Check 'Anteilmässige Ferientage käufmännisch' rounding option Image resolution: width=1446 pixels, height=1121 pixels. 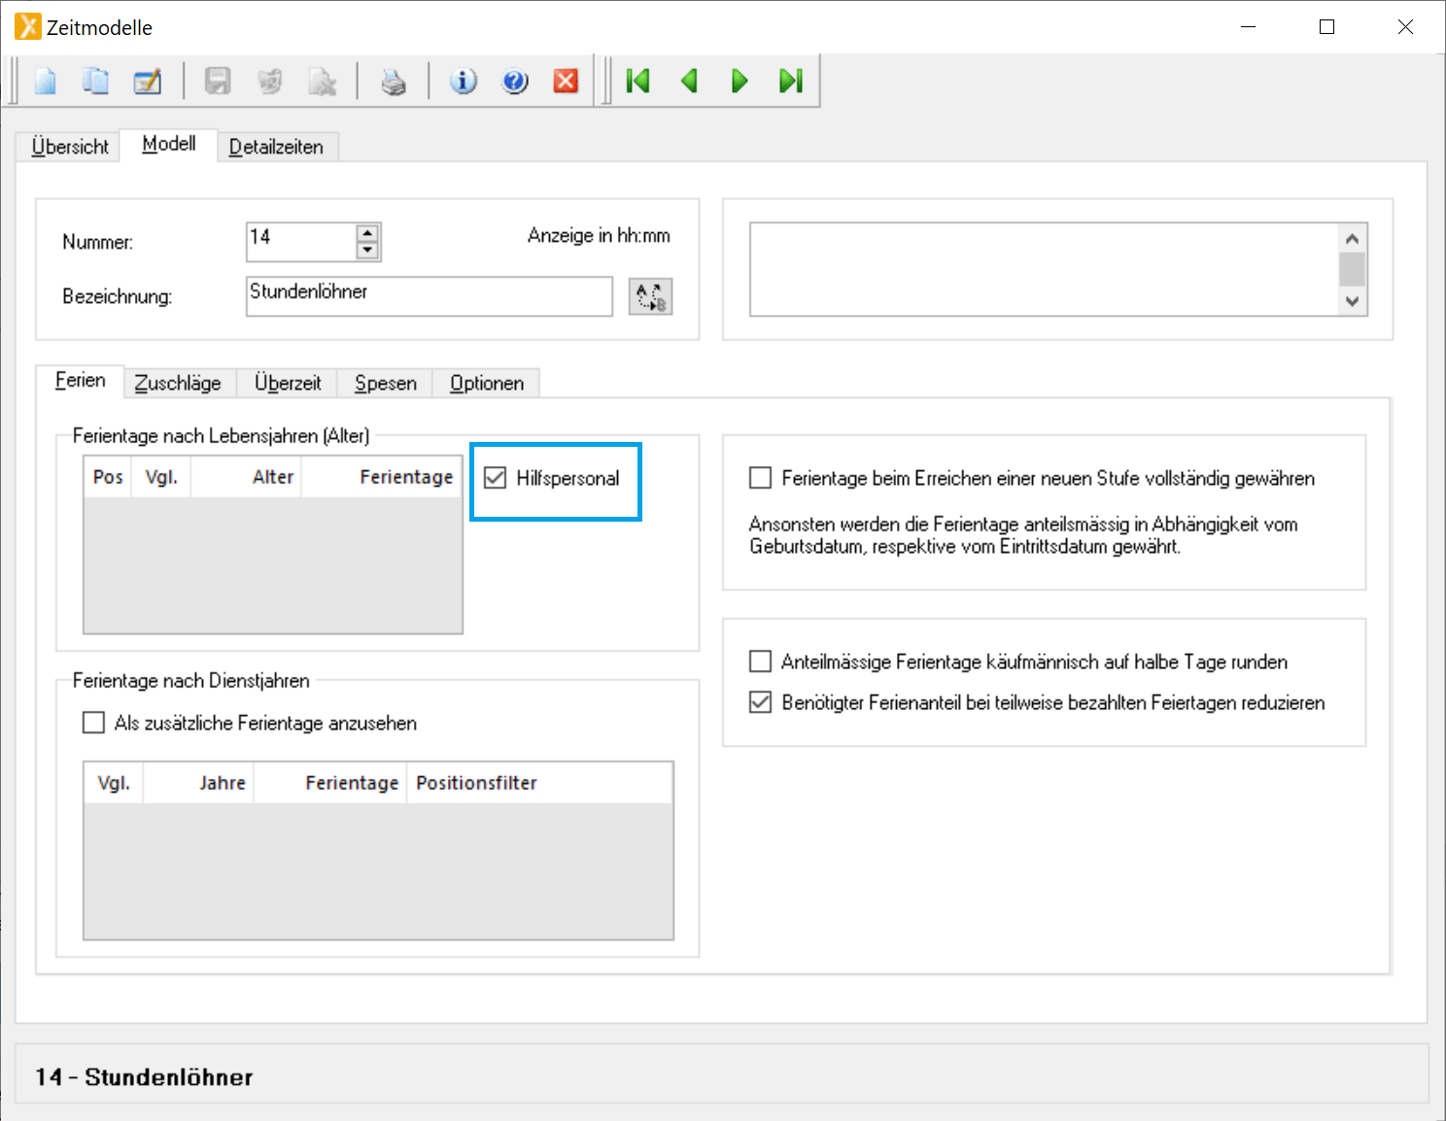point(761,662)
